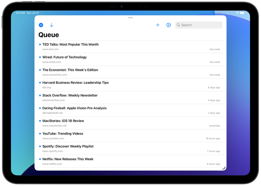Viewport: 261px width, 186px height.
Task: Tap the Wi-Fi icon in the status bar
Action: (x=238, y=13)
